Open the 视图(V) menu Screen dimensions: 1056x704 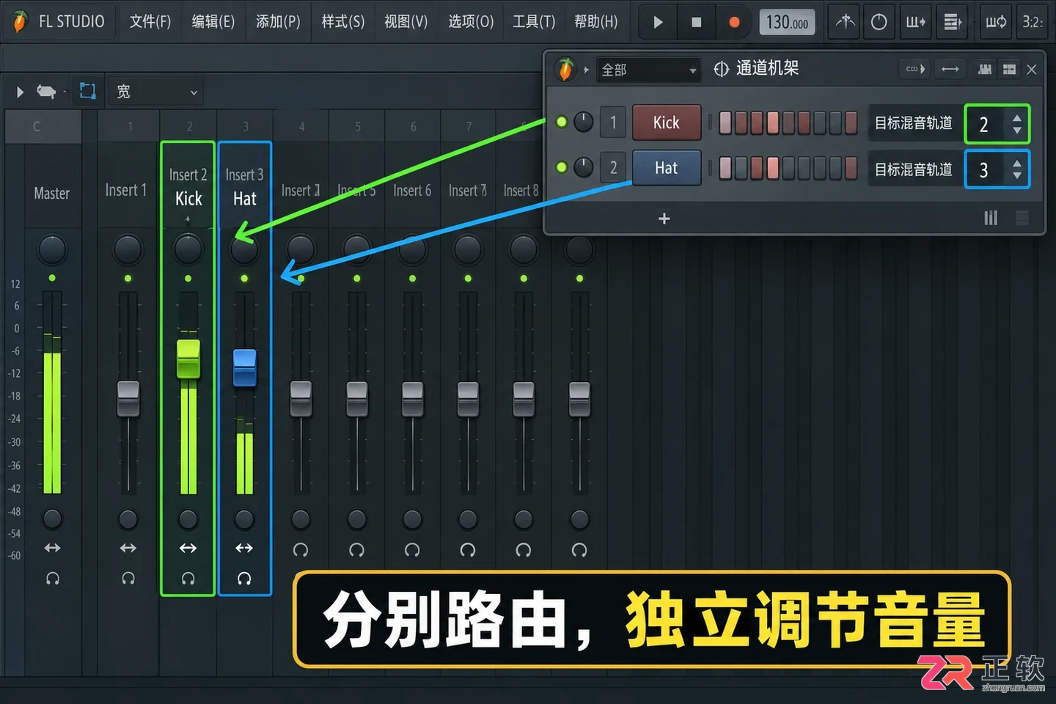click(406, 22)
